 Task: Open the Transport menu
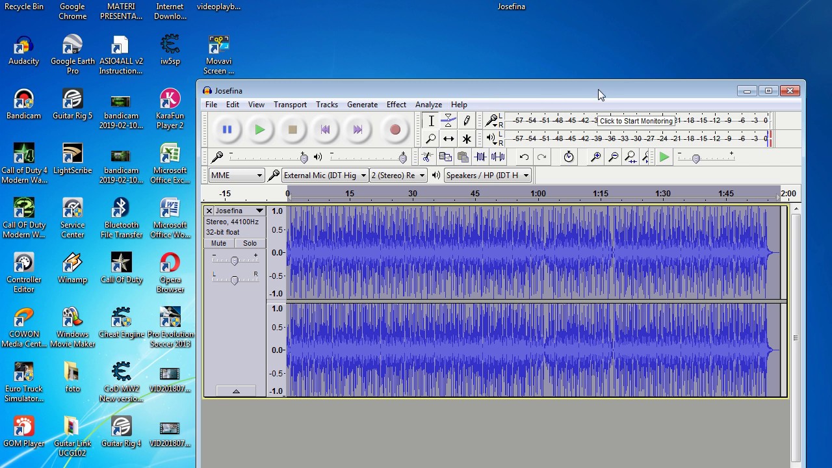[290, 105]
